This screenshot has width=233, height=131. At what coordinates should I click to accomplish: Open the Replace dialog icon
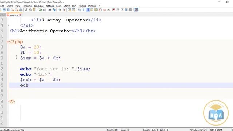point(54,10)
